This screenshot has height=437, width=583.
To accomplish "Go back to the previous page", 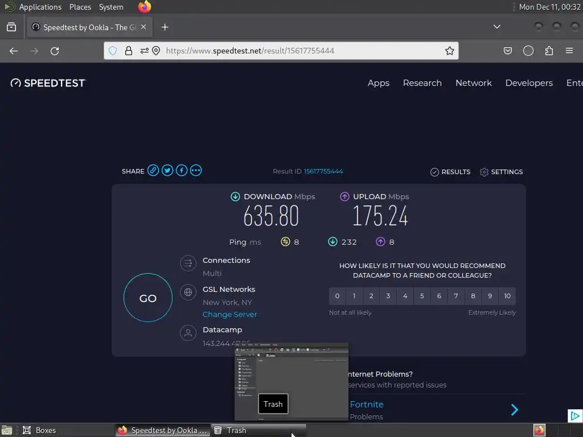I will 14,51.
